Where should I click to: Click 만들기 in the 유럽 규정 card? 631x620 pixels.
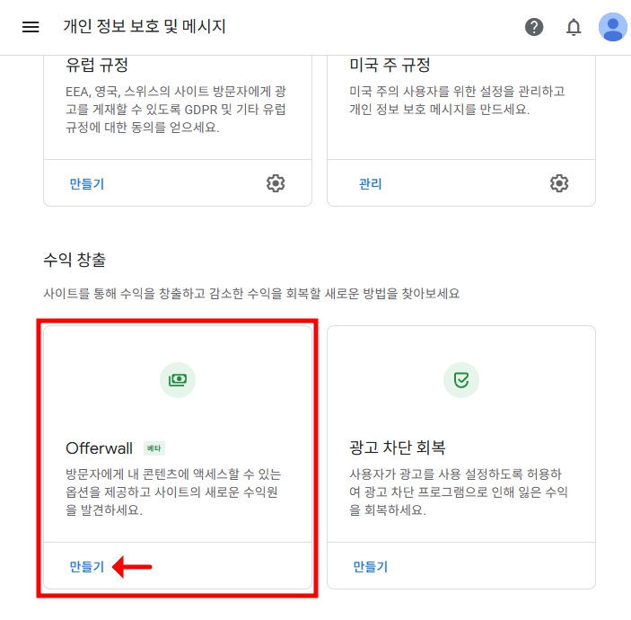87,183
